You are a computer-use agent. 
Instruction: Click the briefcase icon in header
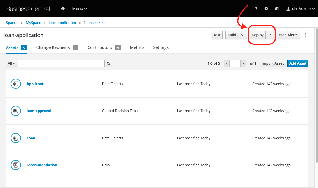tap(277, 9)
